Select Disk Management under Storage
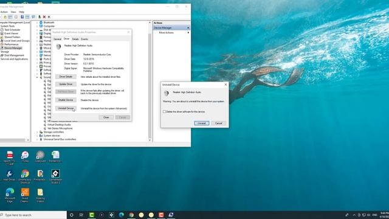Viewport: 389px width, 219px height. click(x=14, y=55)
